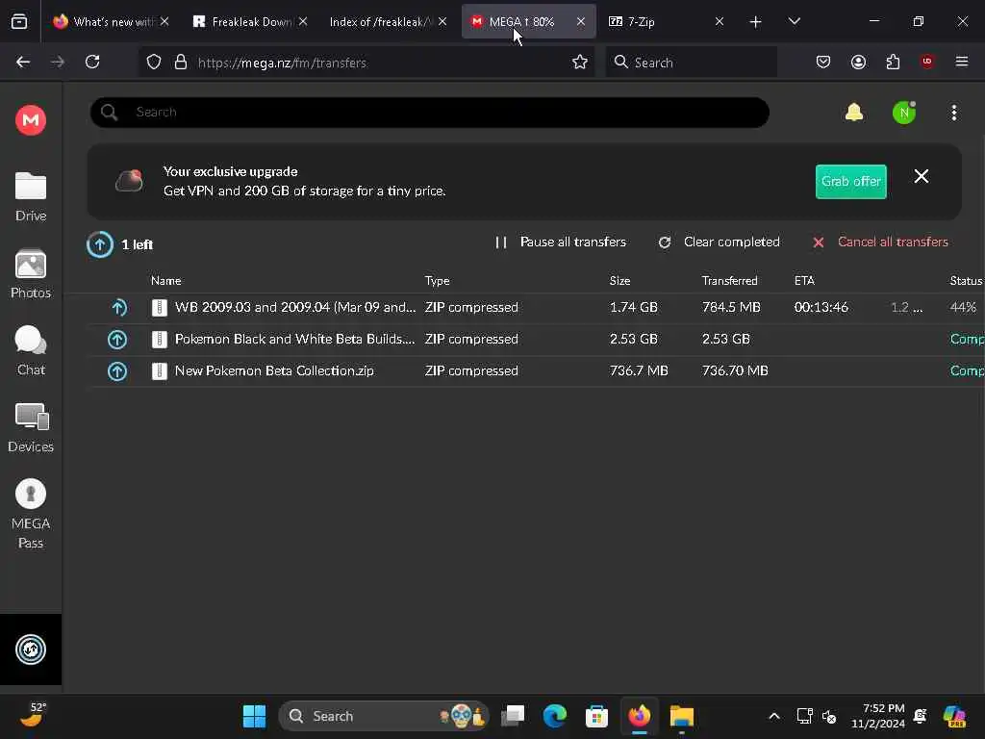This screenshot has width=985, height=739.
Task: Open MEGA notifications bell
Action: tap(854, 113)
